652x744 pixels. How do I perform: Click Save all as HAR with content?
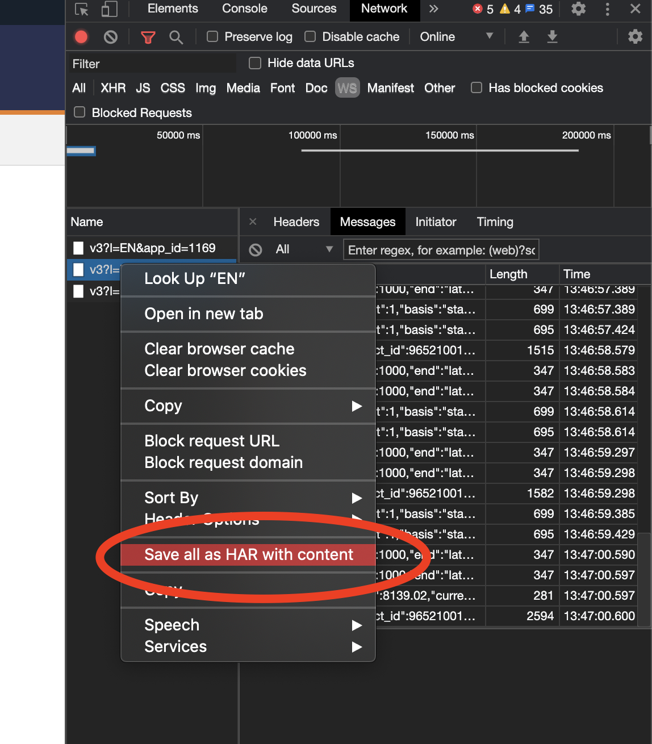point(248,555)
